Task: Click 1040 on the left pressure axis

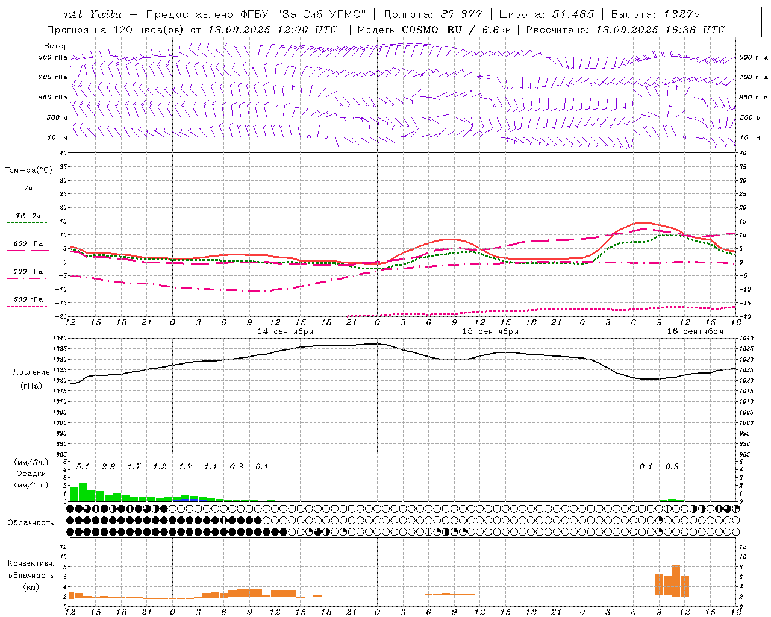Action: (59, 339)
